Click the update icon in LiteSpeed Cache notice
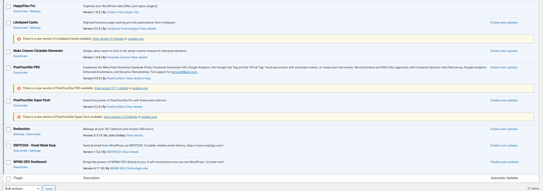Viewport: 543px width, 191px height. point(19,39)
